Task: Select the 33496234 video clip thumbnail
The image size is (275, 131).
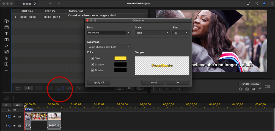Action: (x=39, y=116)
